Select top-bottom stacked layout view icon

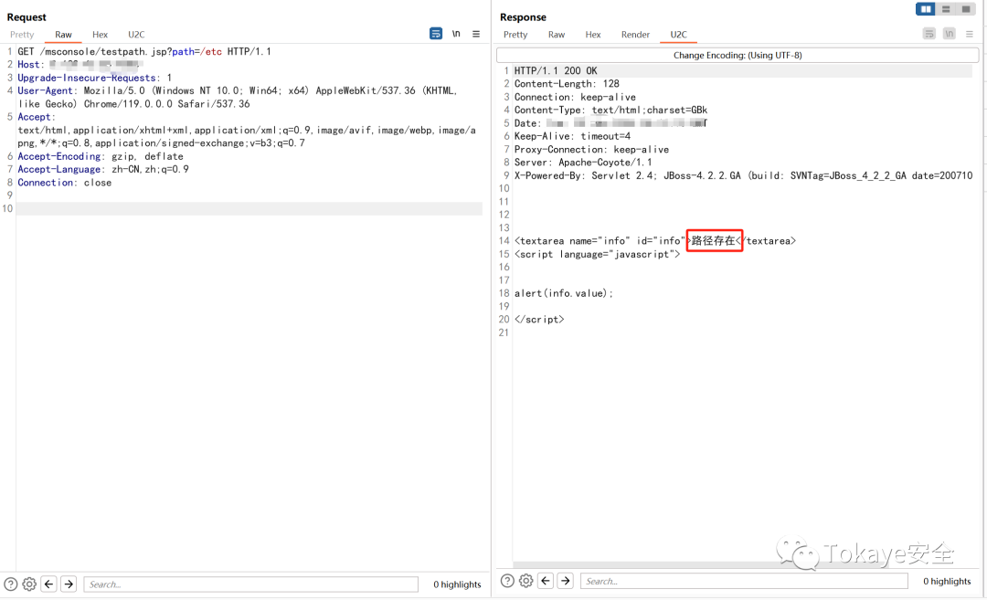point(946,9)
